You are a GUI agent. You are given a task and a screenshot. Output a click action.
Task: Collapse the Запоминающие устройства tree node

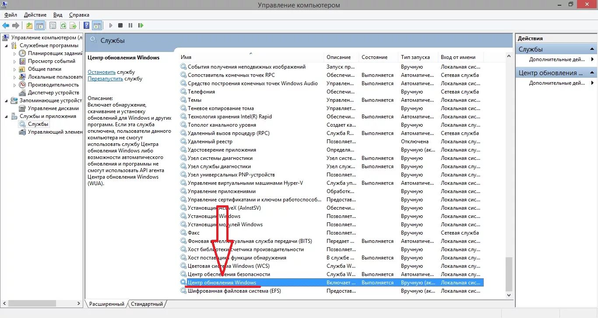click(x=6, y=100)
